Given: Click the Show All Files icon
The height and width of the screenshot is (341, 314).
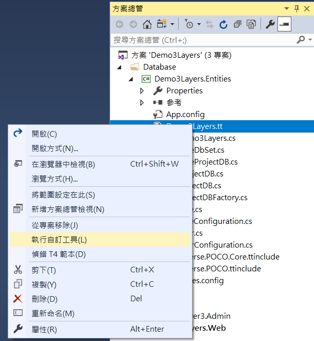Looking at the screenshot, I should [x=251, y=24].
